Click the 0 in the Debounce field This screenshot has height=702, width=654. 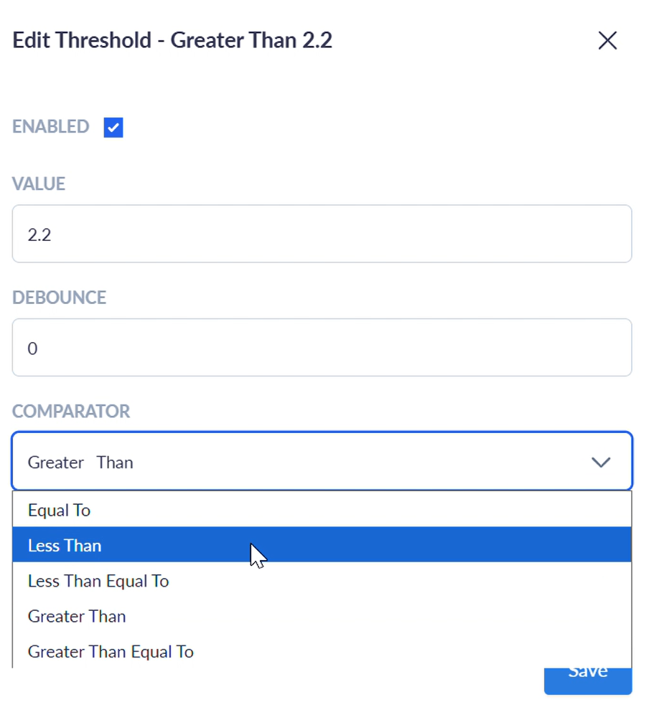click(x=32, y=348)
